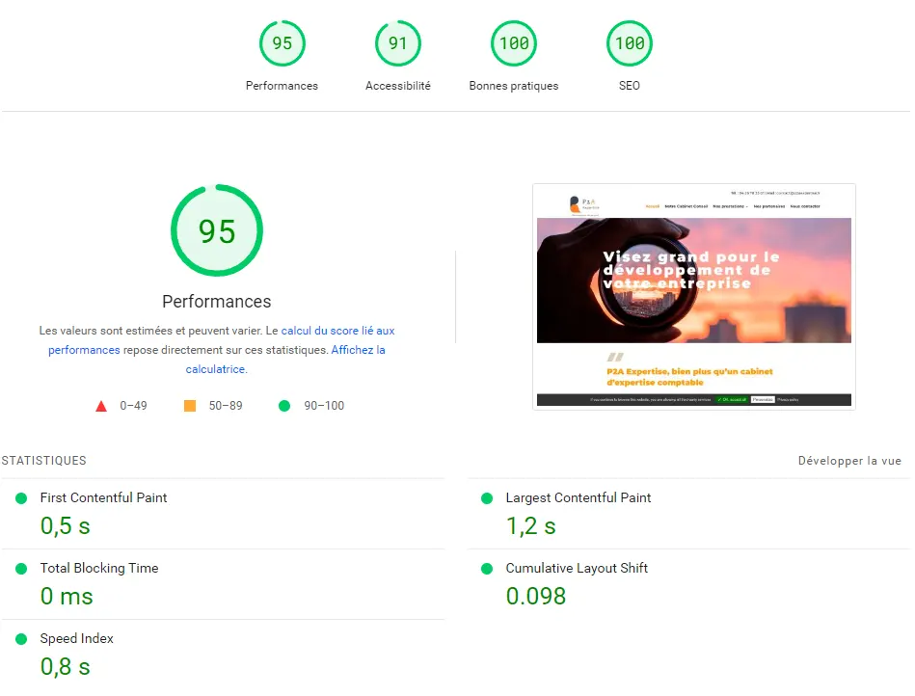
Task: Click the green status dot beside Speed Index
Action: click(x=21, y=639)
